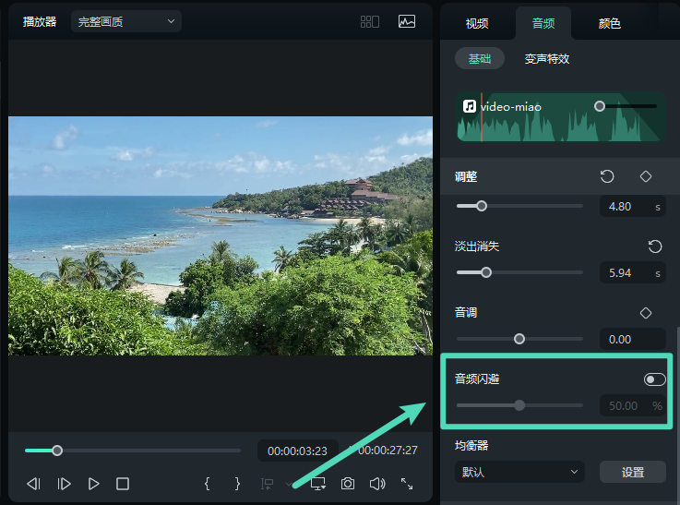Open the display output monitor icon
Screen dimensions: 680x505
click(x=318, y=484)
